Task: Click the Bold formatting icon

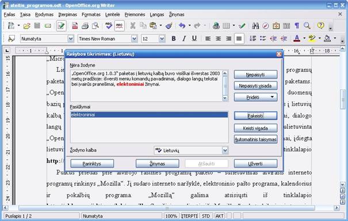Action: [174, 39]
